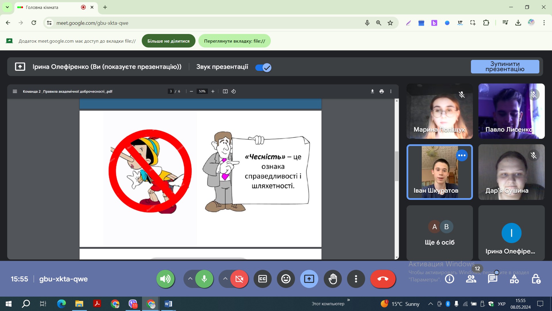Open taskbar overflow chevron near Этот компьютер
This screenshot has height=311, width=552.
click(348, 300)
